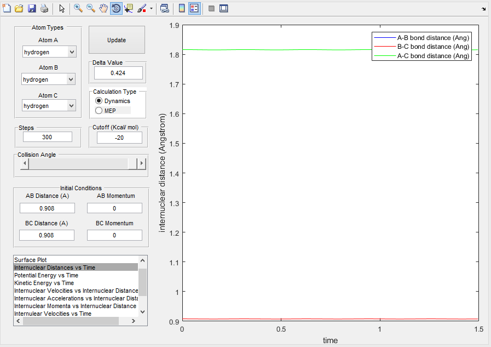Expand the Atom B hydrogen dropdown
Screen dimensions: 491x347
click(x=48, y=79)
